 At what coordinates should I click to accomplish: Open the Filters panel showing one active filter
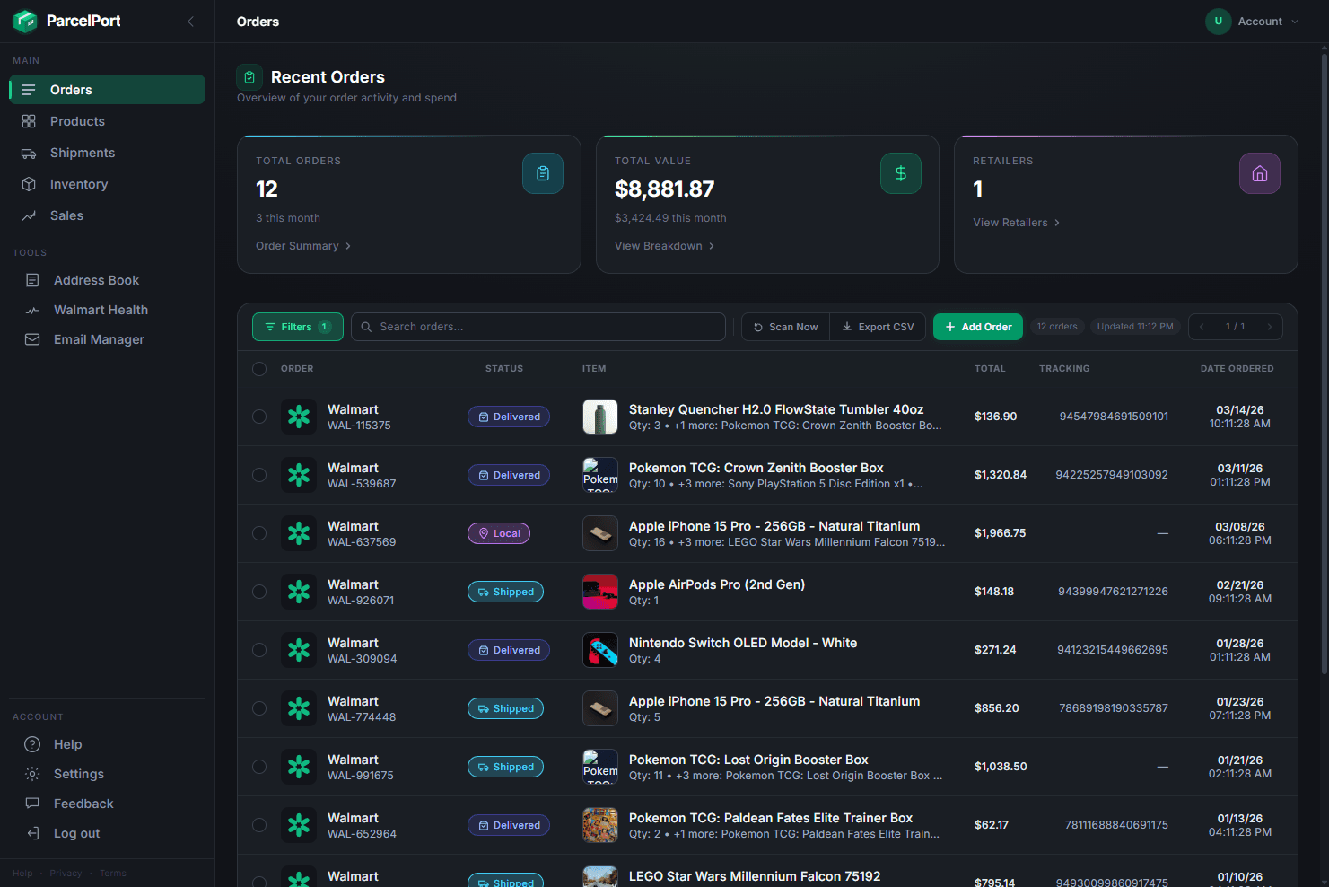pyautogui.click(x=297, y=326)
